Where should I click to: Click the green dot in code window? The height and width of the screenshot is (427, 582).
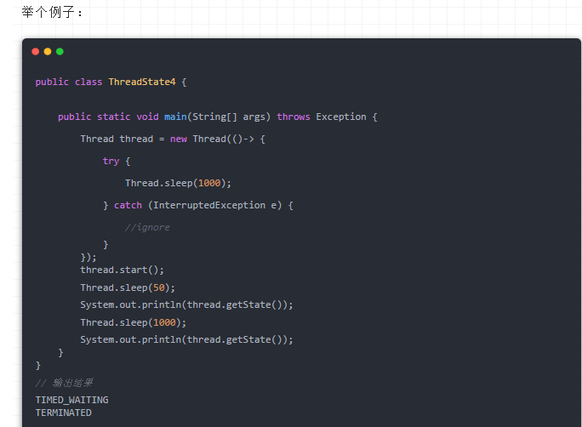[60, 52]
